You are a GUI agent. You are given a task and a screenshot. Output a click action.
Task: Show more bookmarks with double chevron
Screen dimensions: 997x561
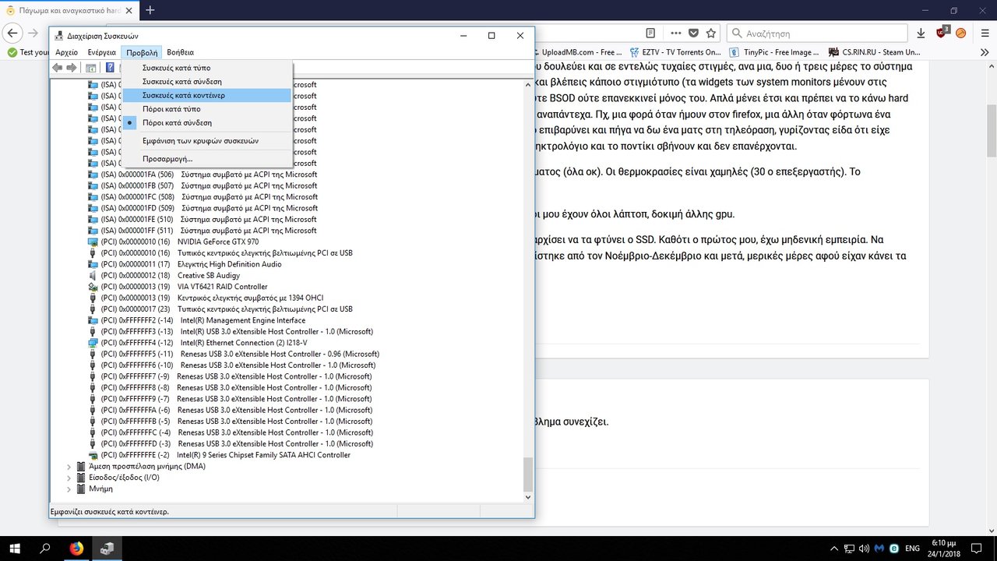tap(985, 52)
